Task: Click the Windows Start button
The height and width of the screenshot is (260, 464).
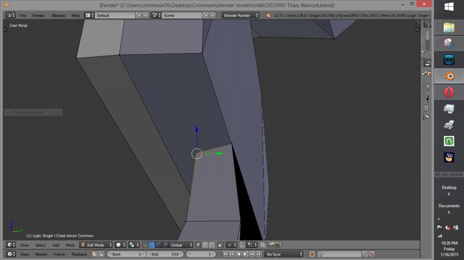Action: click(449, 7)
